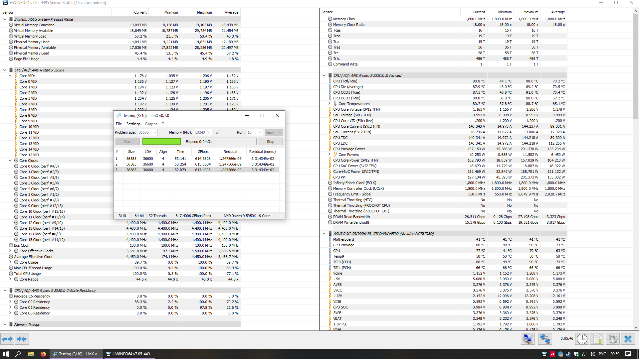Screen dimensions: 639x359
Task: Click the clock reset icon
Action: (x=582, y=339)
